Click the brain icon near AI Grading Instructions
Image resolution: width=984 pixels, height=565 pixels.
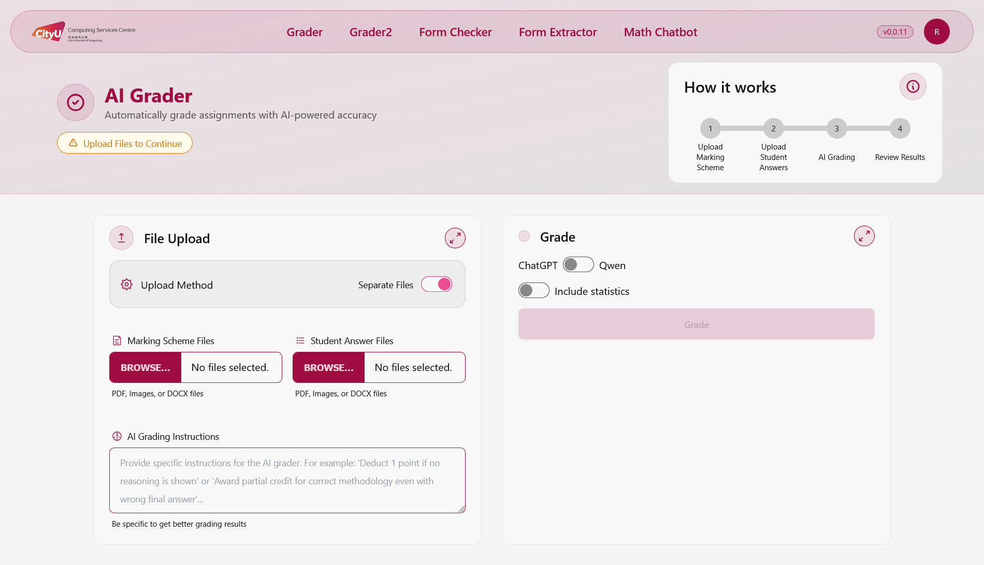pyautogui.click(x=117, y=436)
